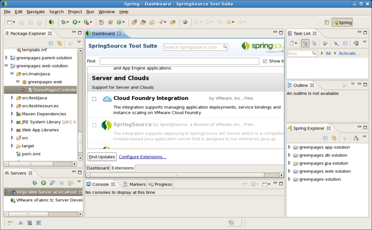Viewport: 372px width, 230px height.
Task: Toggle Link with Editor in Spring Explorer
Action: point(334,138)
